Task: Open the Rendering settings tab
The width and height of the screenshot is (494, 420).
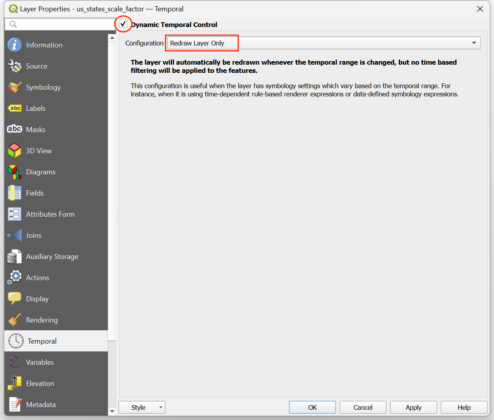Action: pos(42,320)
